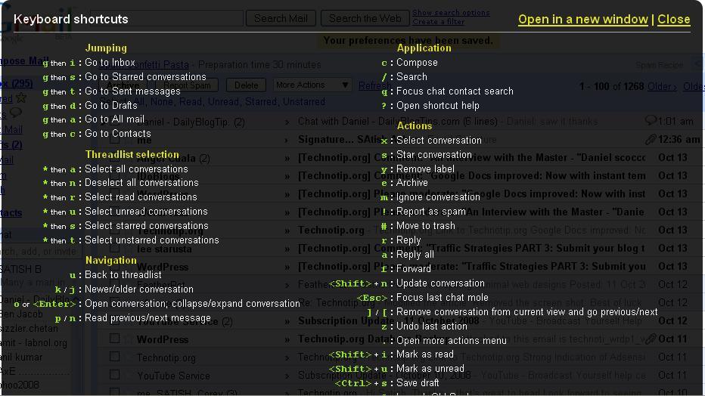This screenshot has width=705, height=396.
Task: Click the Archive button in Gmail
Action: 123,85
